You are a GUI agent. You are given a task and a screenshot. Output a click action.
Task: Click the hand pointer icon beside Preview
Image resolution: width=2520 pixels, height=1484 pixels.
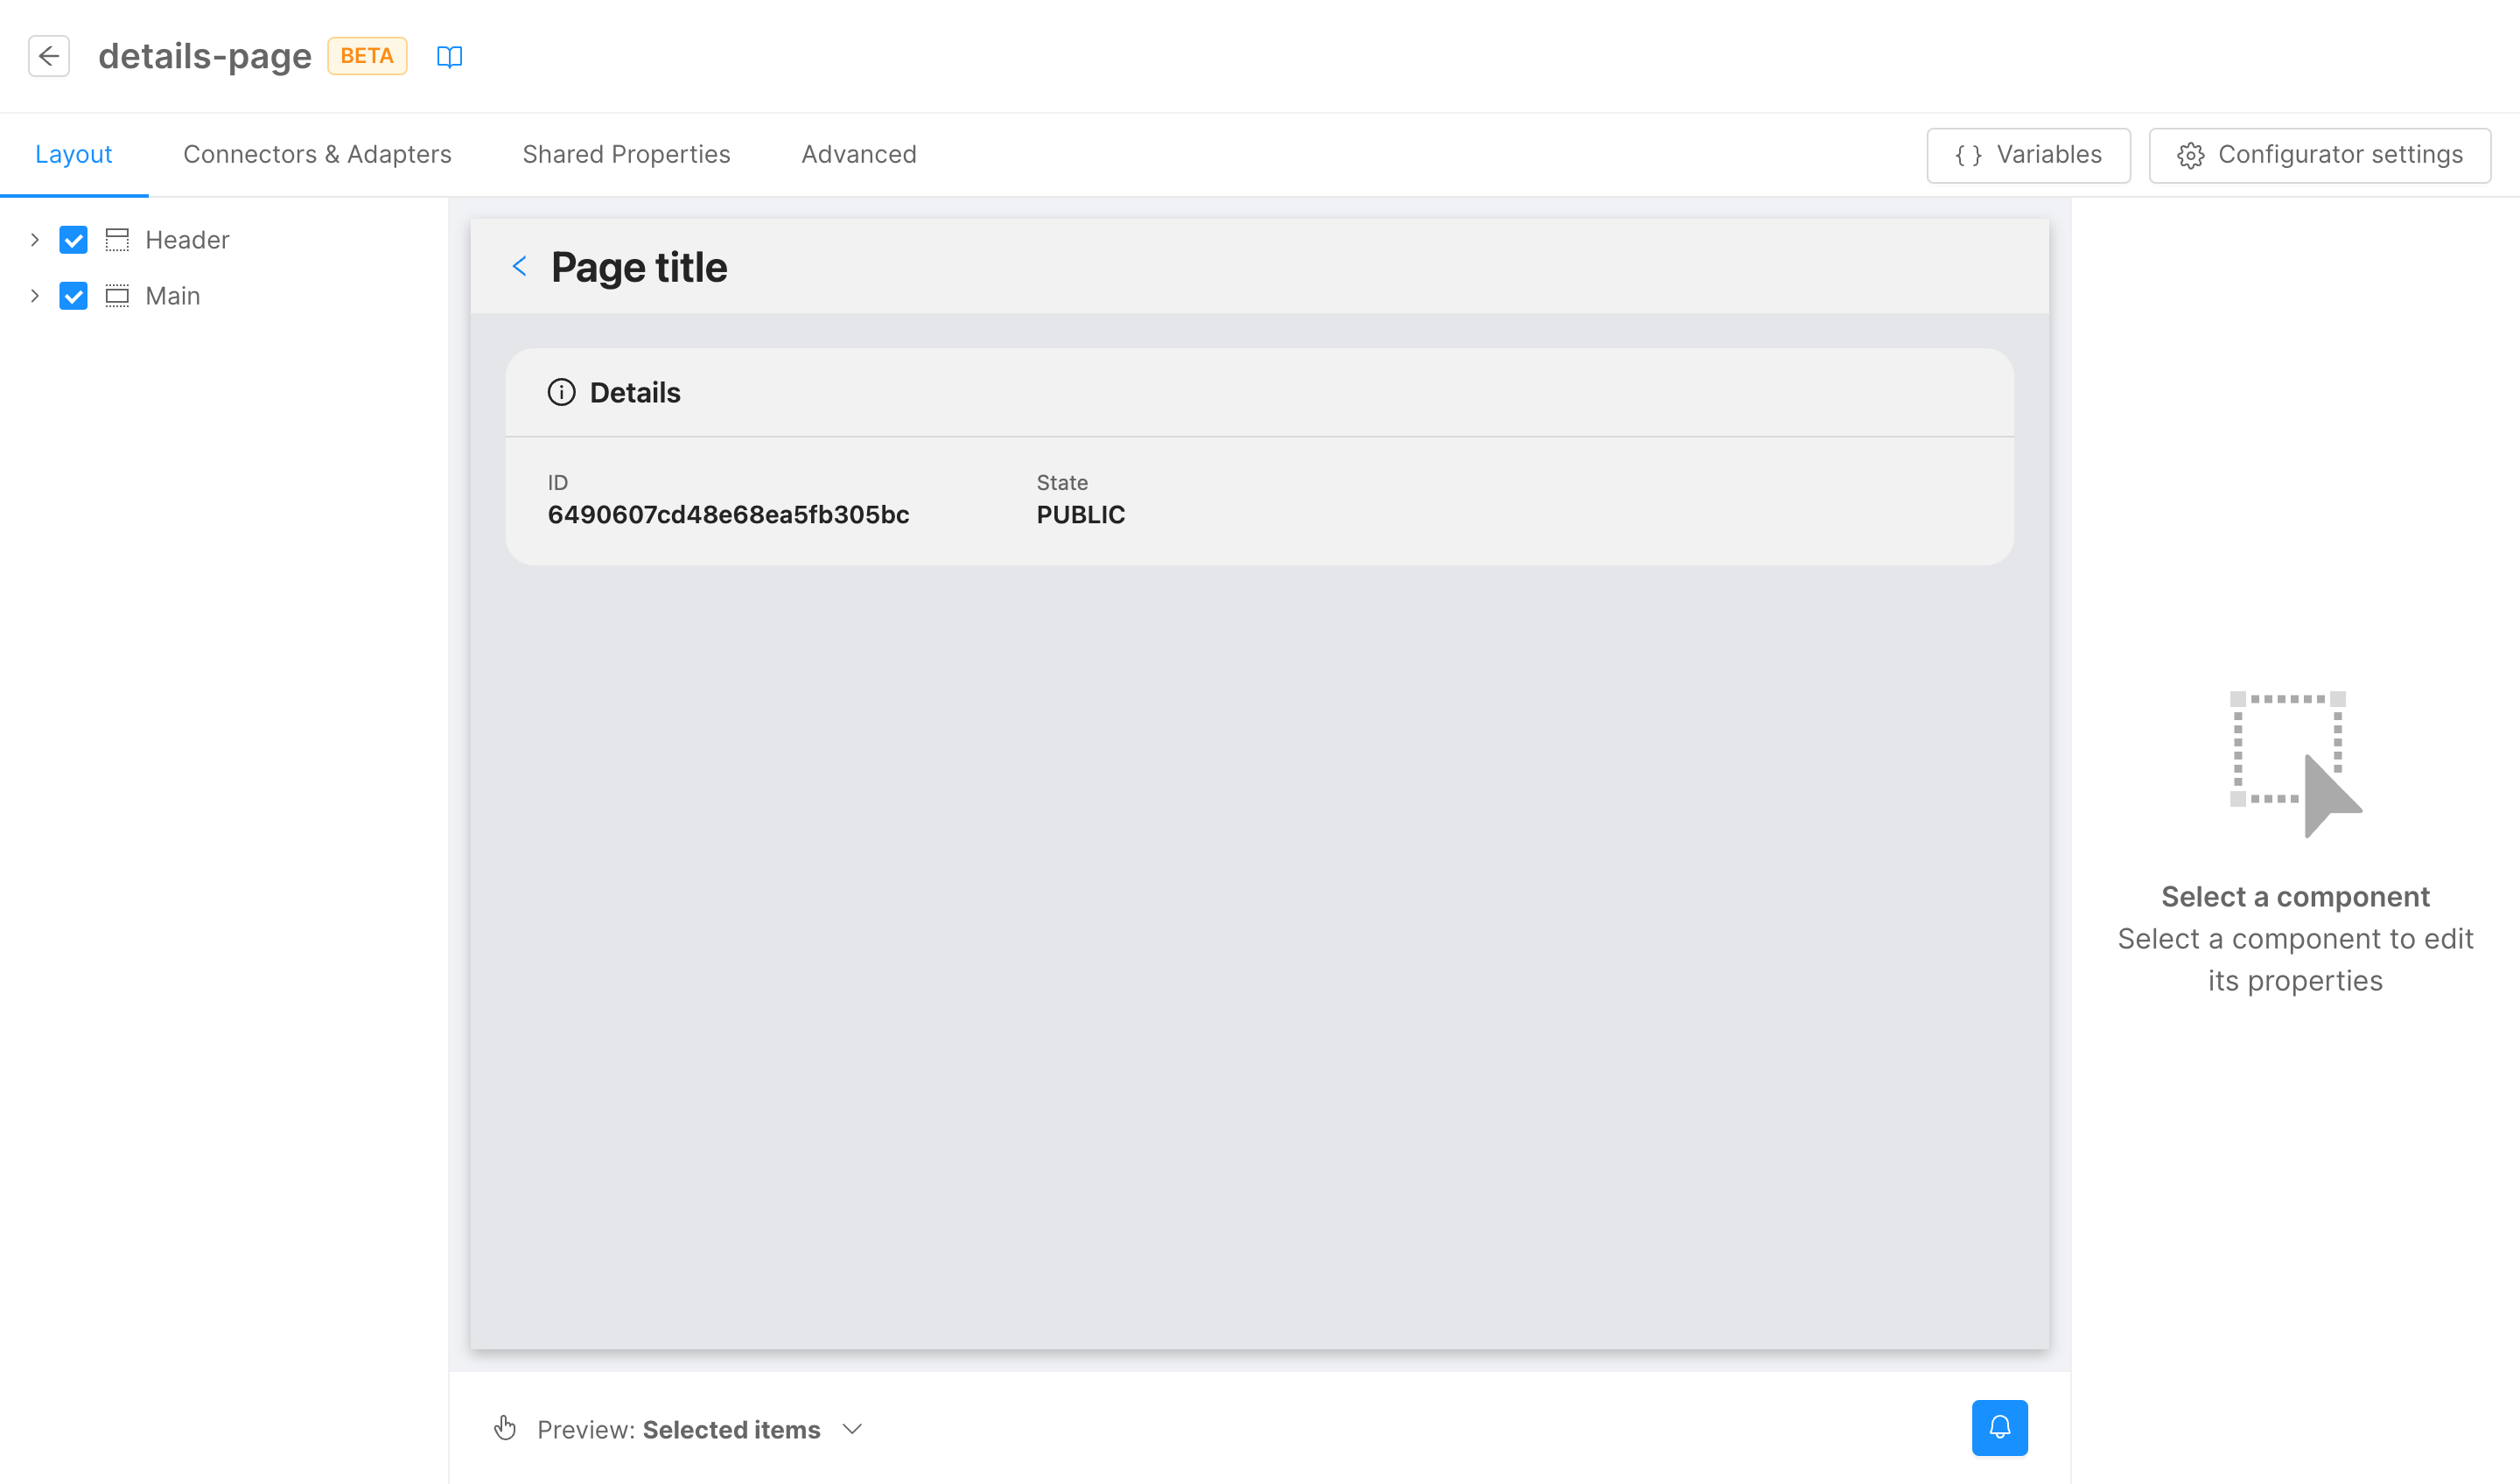pos(504,1429)
